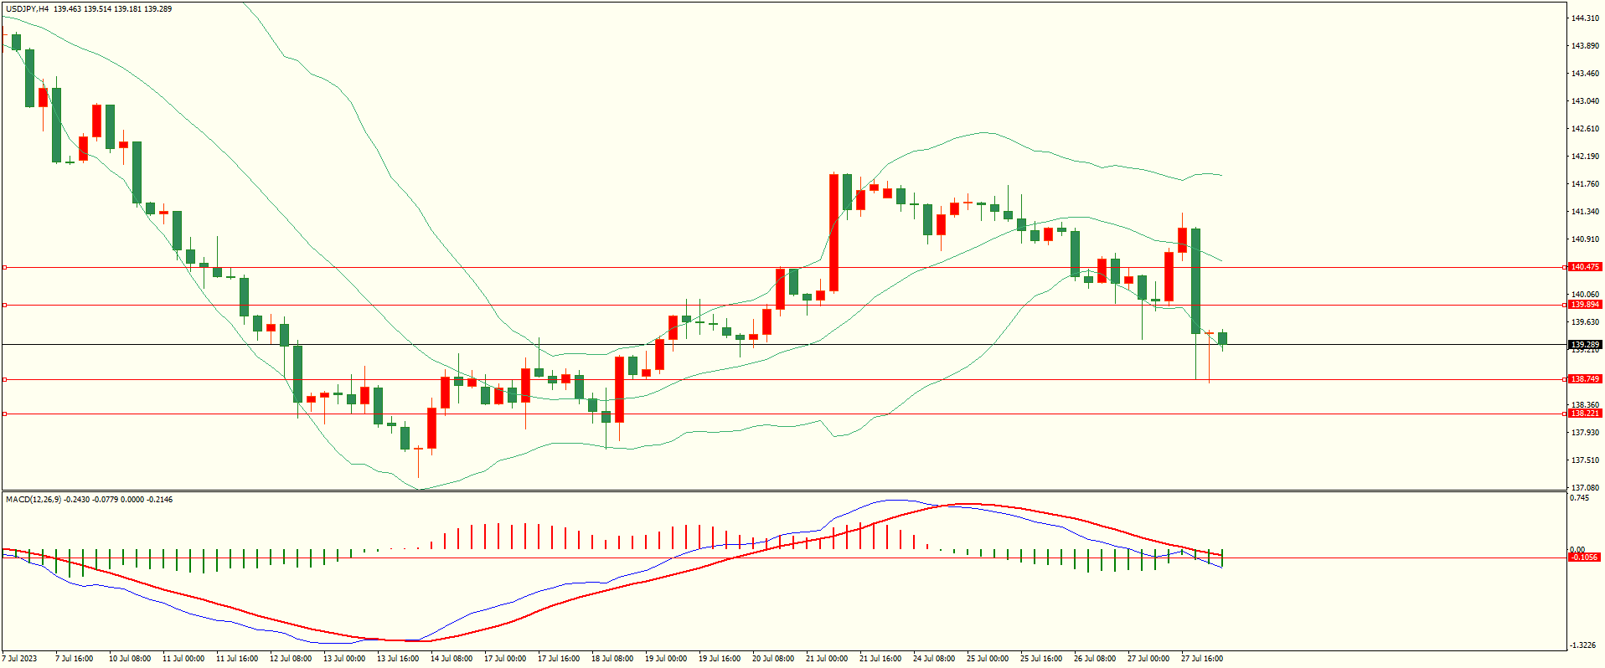This screenshot has height=668, width=1605.
Task: Click the 143.040 price scale label
Action: click(1586, 101)
